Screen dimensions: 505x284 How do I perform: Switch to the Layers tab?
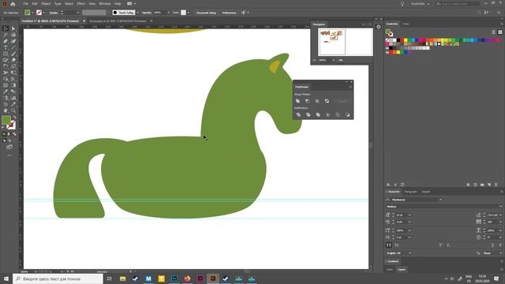pyautogui.click(x=402, y=270)
